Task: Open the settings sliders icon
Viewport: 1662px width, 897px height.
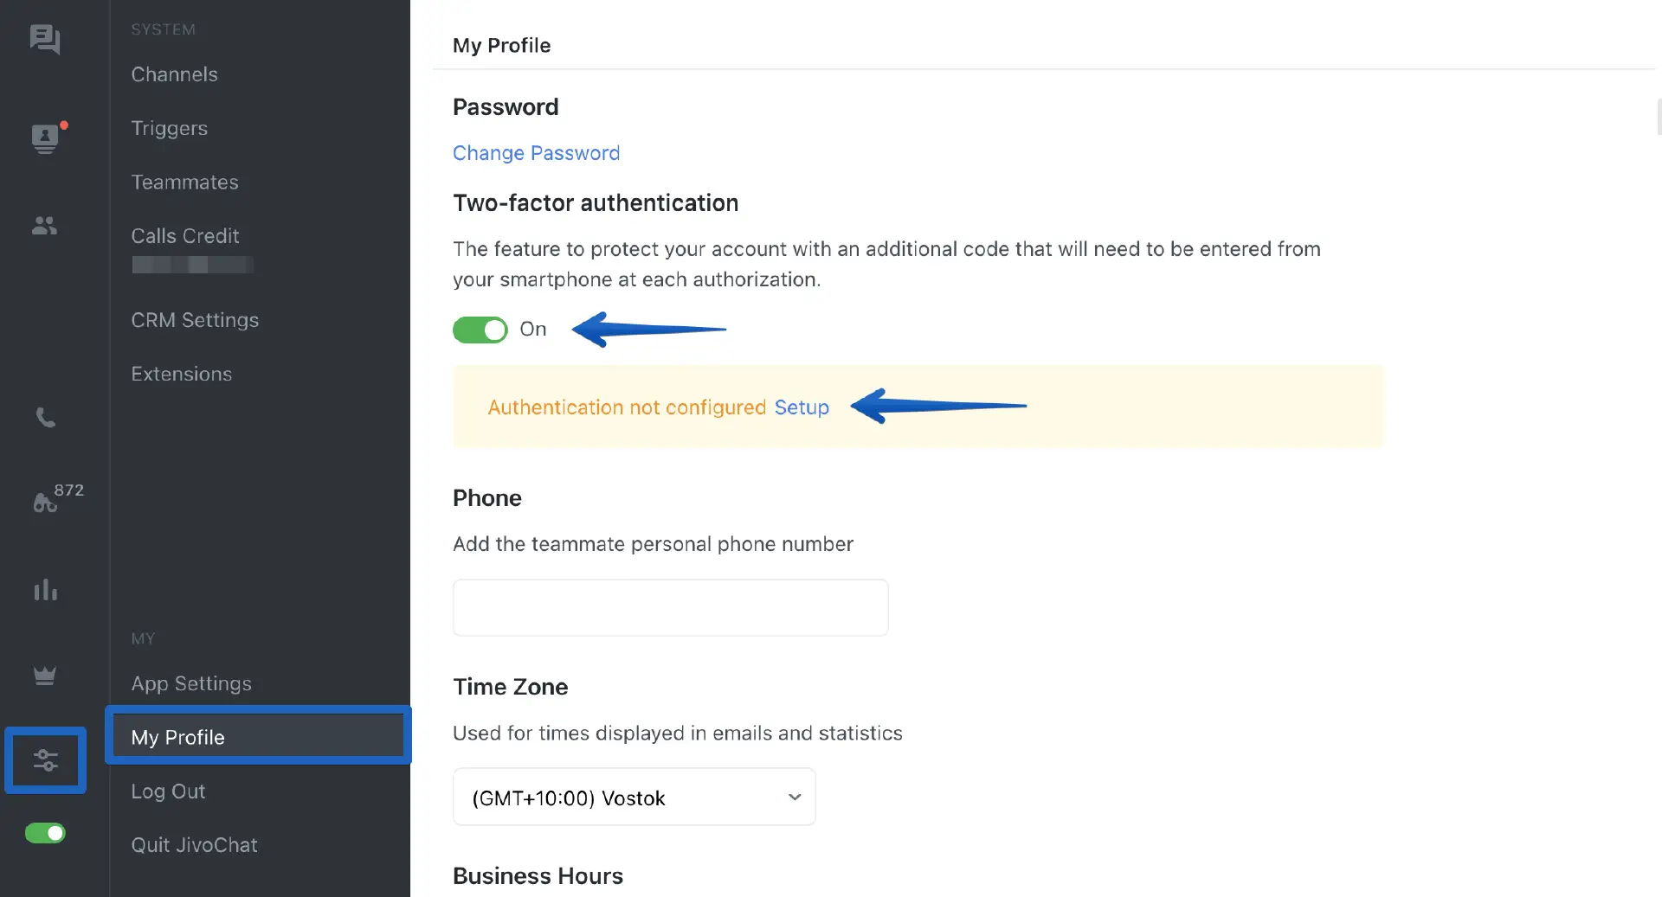Action: (x=45, y=760)
